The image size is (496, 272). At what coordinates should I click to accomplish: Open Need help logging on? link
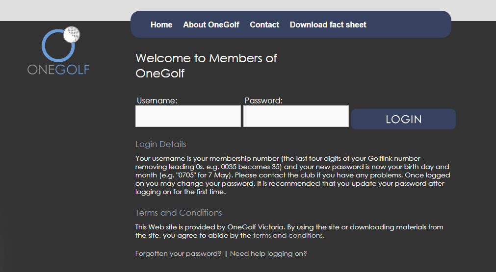point(268,253)
